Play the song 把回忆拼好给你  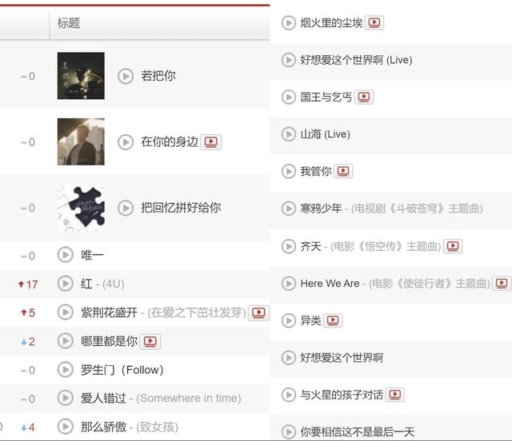126,208
